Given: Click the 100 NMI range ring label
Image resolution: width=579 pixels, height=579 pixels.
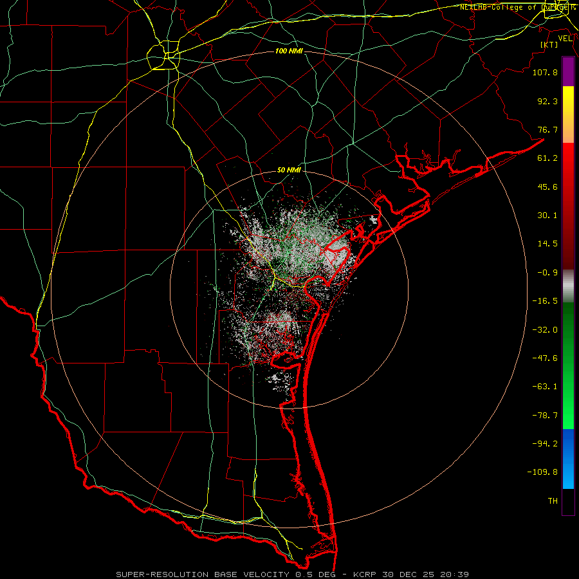Looking at the screenshot, I should (x=289, y=51).
